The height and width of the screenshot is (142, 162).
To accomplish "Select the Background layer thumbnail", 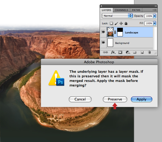I will tap(110, 43).
